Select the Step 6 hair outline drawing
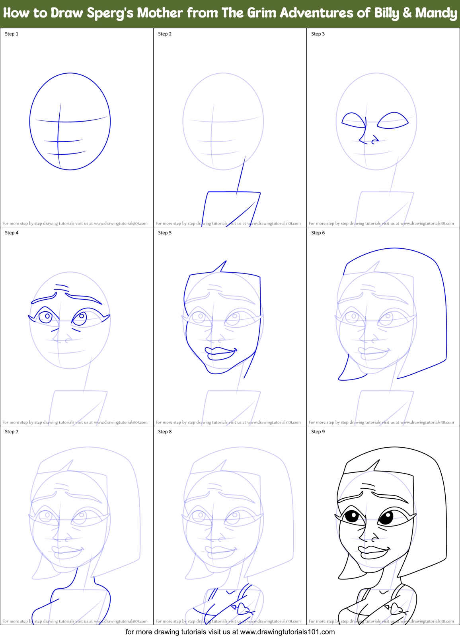The width and height of the screenshot is (460, 637). coord(392,314)
